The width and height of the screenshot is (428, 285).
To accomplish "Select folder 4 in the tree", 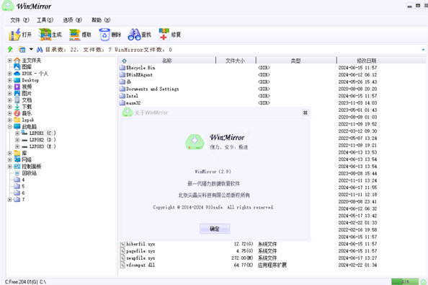I will coord(23,180).
